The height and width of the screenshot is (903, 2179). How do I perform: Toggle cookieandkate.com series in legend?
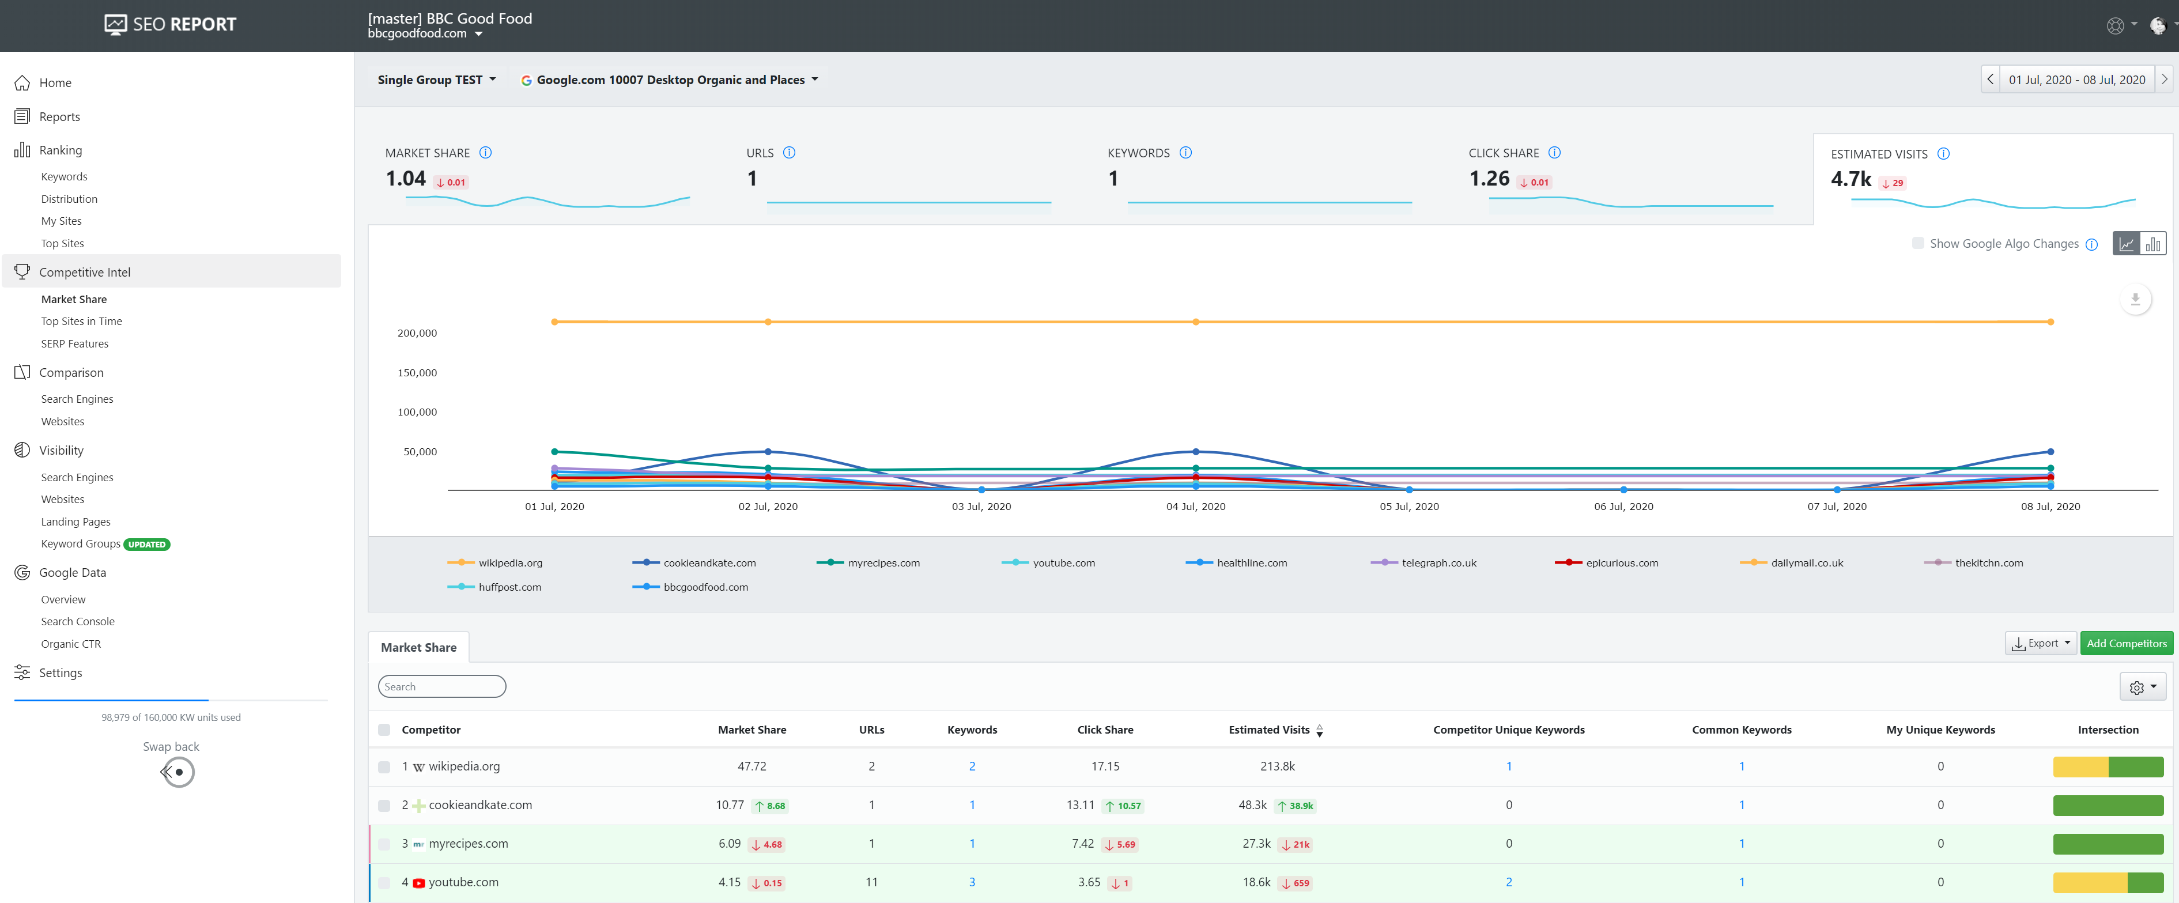pos(694,563)
